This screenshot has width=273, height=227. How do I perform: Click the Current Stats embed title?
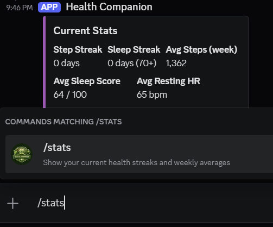(85, 30)
